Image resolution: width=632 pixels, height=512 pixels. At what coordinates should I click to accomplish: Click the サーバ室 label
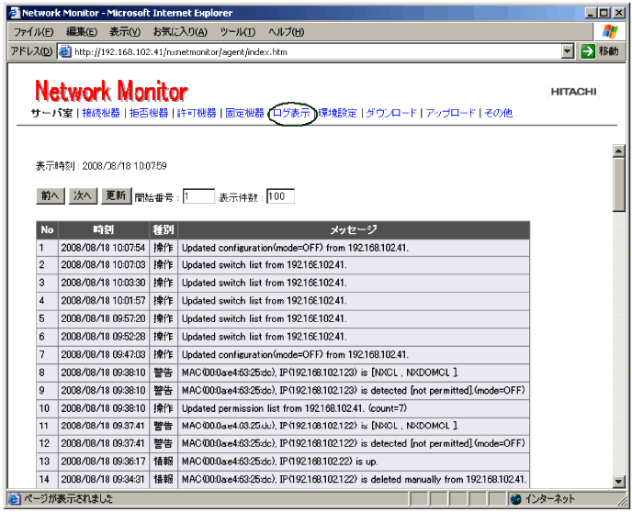[x=52, y=113]
